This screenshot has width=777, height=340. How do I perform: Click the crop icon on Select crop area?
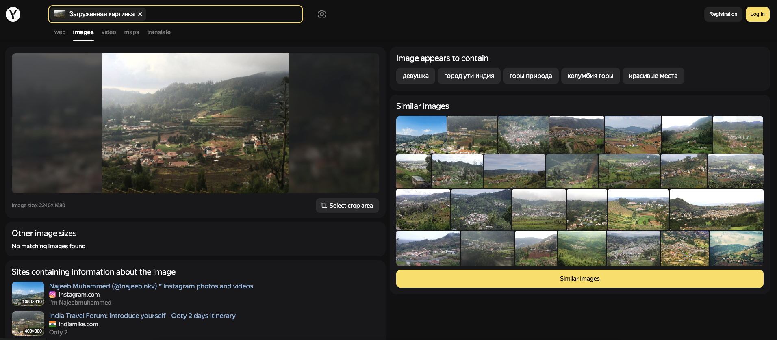tap(323, 206)
